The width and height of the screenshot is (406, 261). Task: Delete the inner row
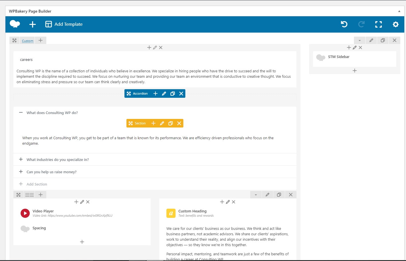(x=291, y=195)
